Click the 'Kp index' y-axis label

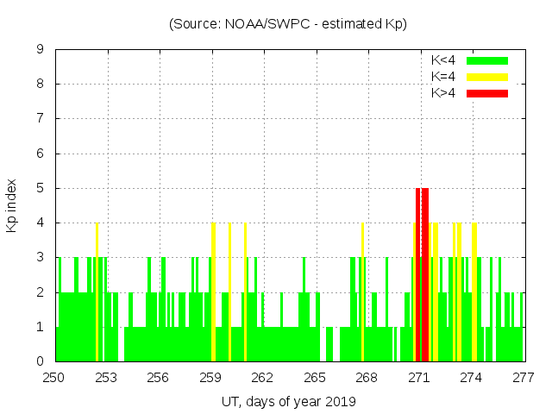click(12, 205)
